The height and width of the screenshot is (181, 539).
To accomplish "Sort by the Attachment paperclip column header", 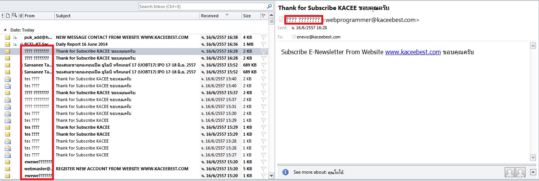I will click(21, 16).
